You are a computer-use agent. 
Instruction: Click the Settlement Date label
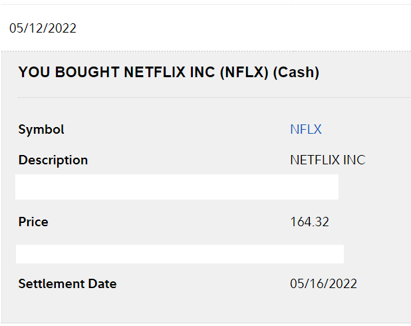(67, 284)
